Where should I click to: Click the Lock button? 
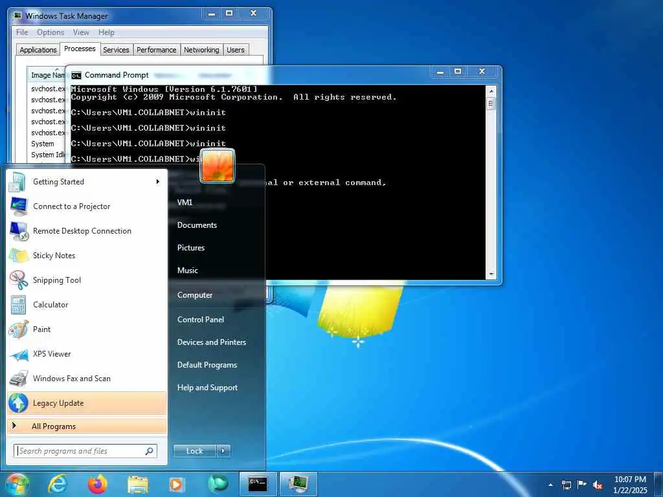pyautogui.click(x=194, y=451)
